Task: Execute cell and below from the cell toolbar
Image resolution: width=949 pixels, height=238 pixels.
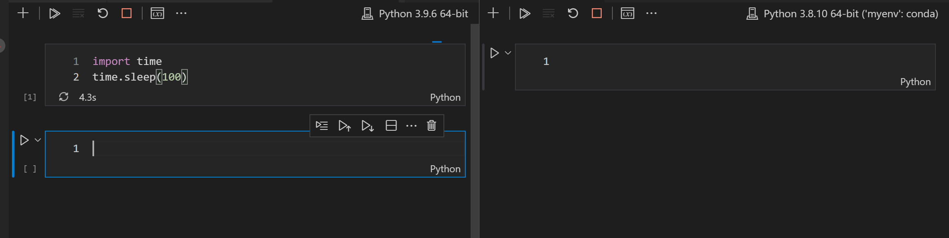Action: point(367,125)
